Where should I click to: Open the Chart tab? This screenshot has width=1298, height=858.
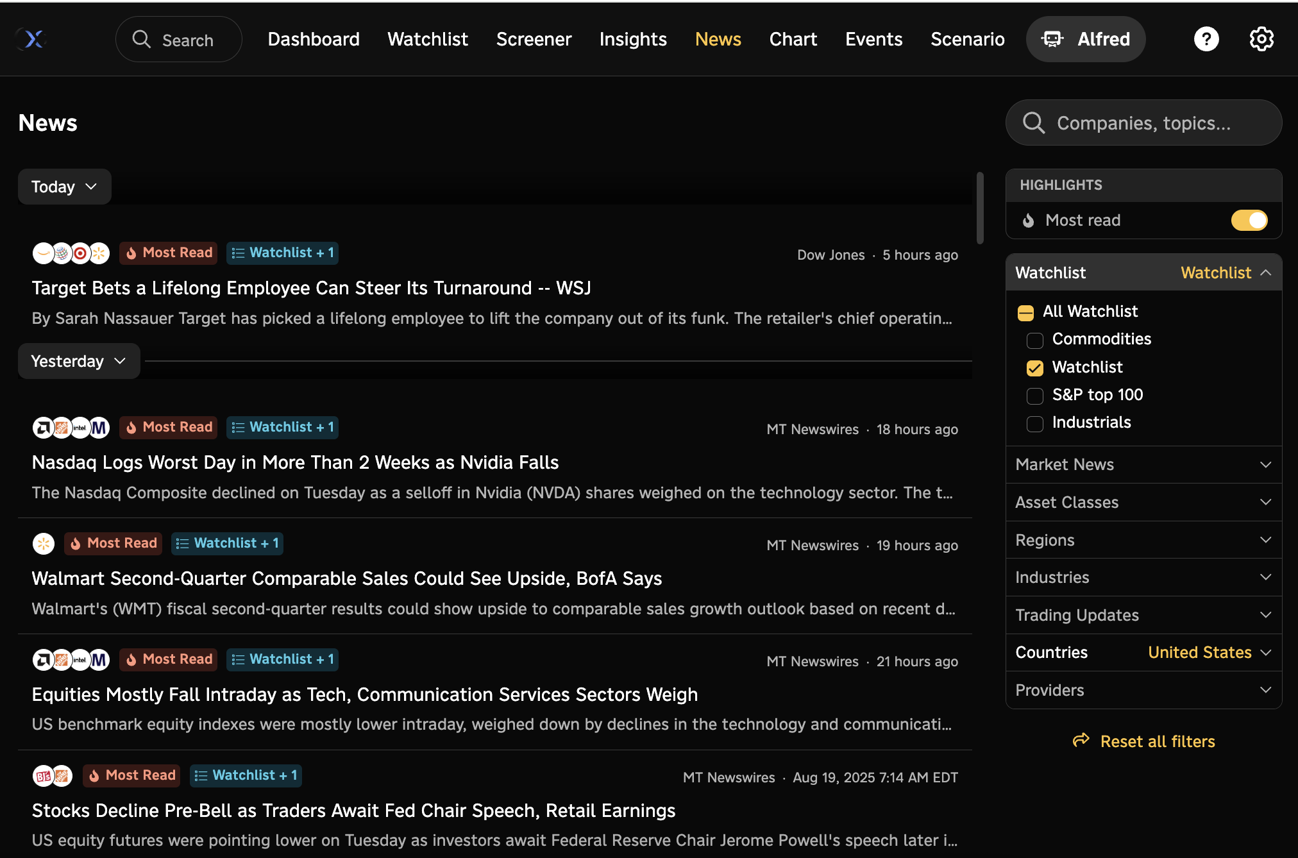(793, 39)
